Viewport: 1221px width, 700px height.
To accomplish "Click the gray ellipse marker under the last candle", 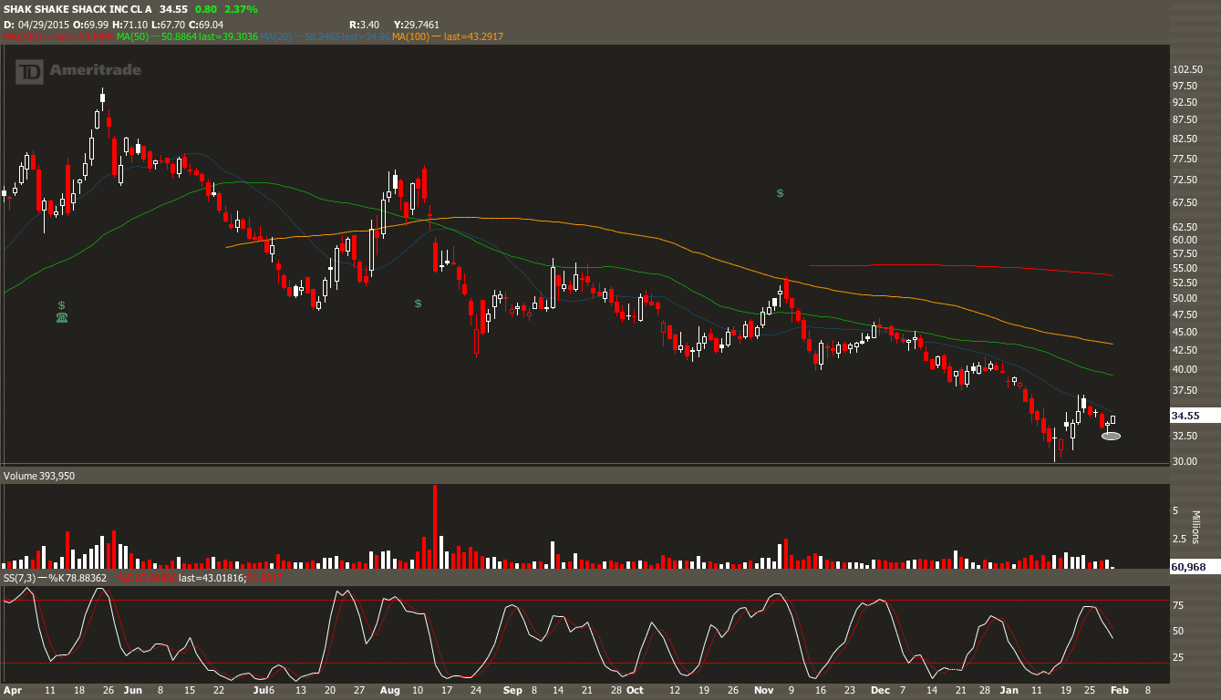I will 1111,436.
